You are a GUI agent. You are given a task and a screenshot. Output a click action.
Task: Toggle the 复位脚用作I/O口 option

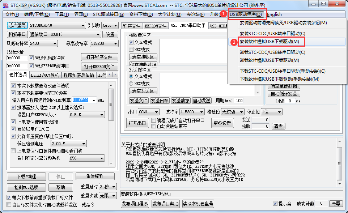13,129
